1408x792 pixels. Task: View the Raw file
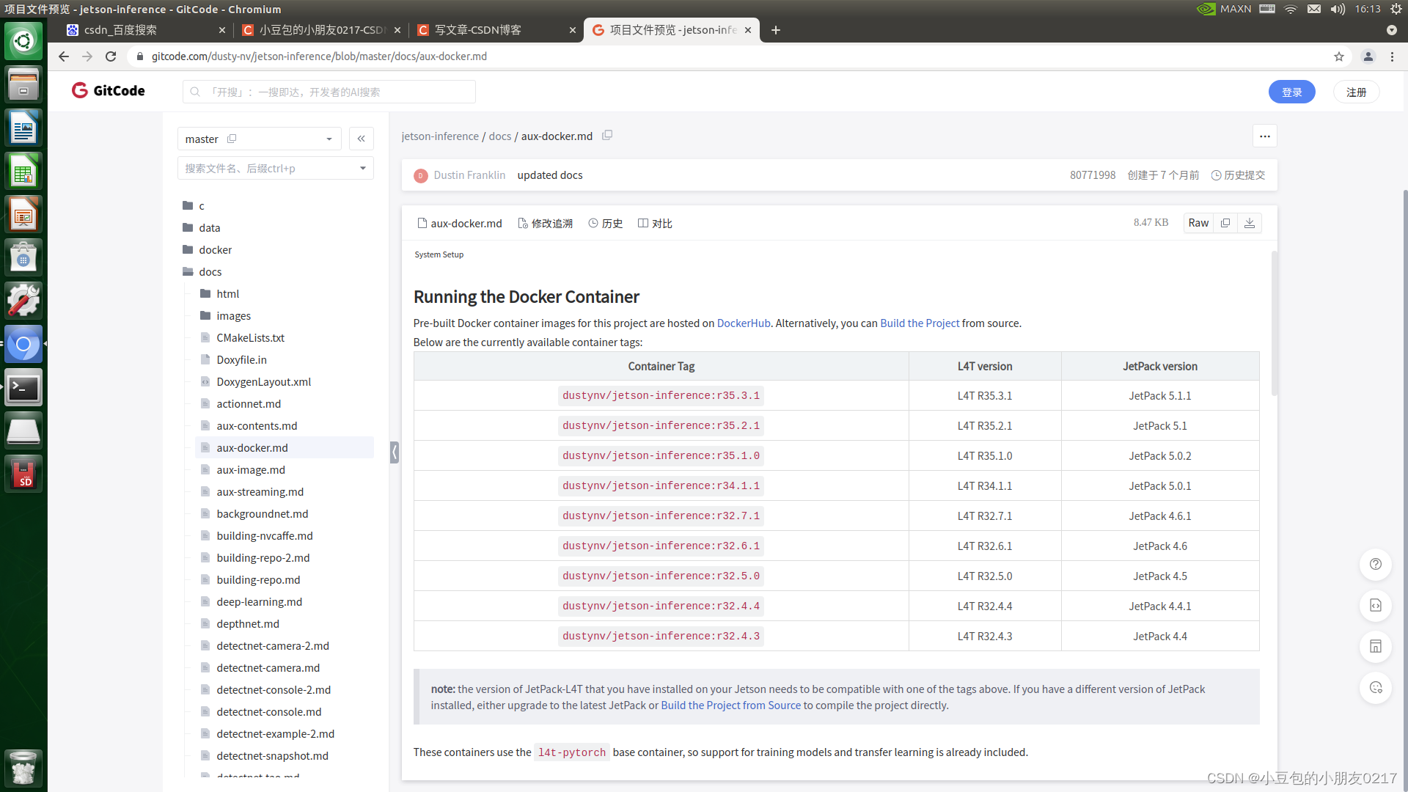1198,223
